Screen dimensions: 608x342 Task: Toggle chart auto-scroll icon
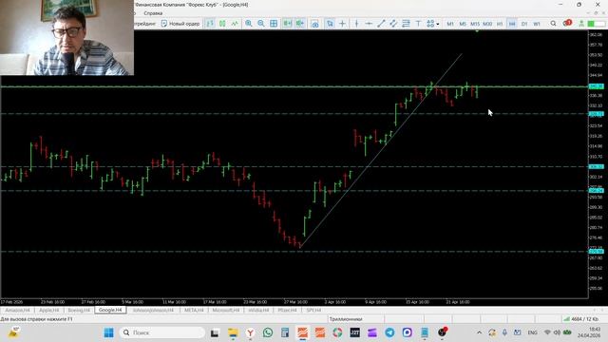(287, 24)
